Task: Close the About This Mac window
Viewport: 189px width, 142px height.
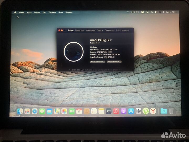Action: point(59,30)
